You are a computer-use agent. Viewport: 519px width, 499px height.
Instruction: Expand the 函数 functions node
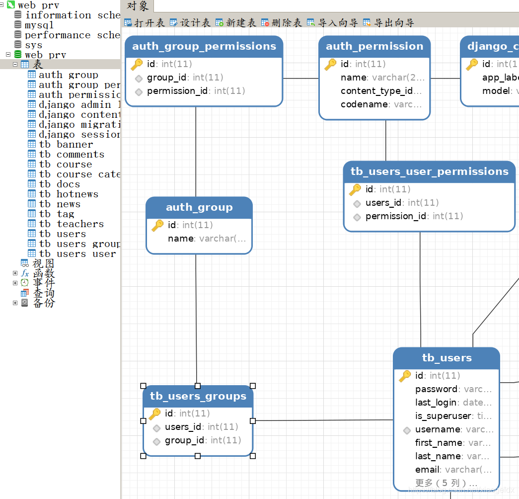pyautogui.click(x=15, y=273)
